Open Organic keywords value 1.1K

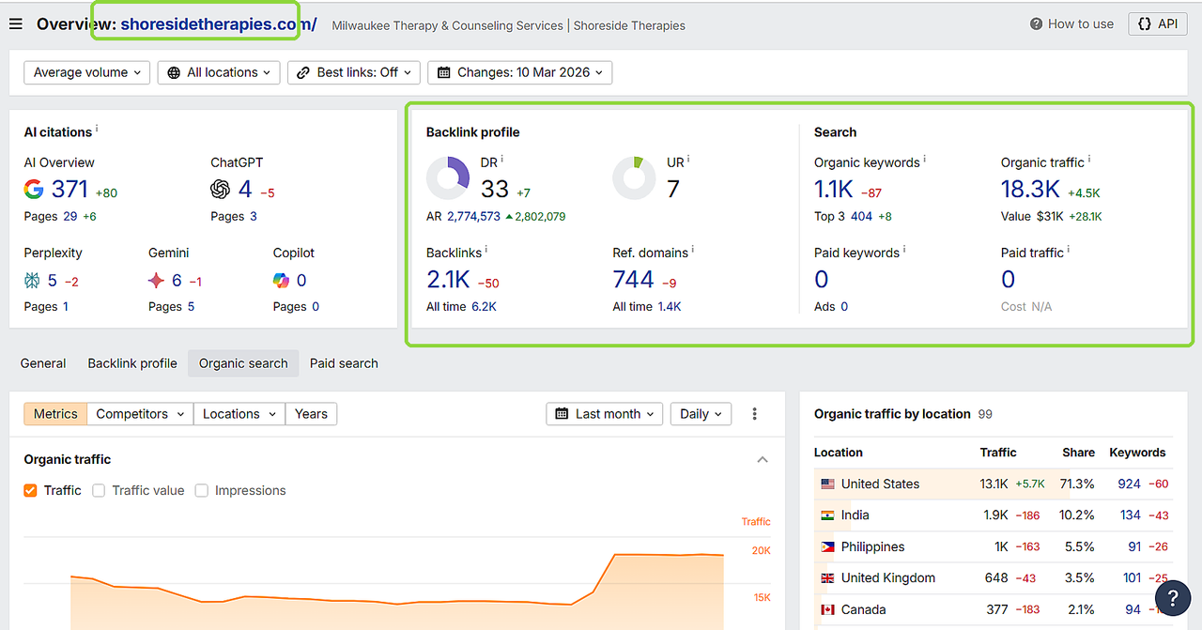(834, 190)
